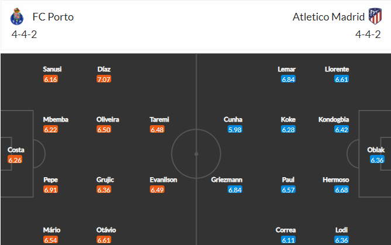Click player Griezmann on the pitch
Image resolution: width=391 pixels, height=245 pixels.
[227, 180]
